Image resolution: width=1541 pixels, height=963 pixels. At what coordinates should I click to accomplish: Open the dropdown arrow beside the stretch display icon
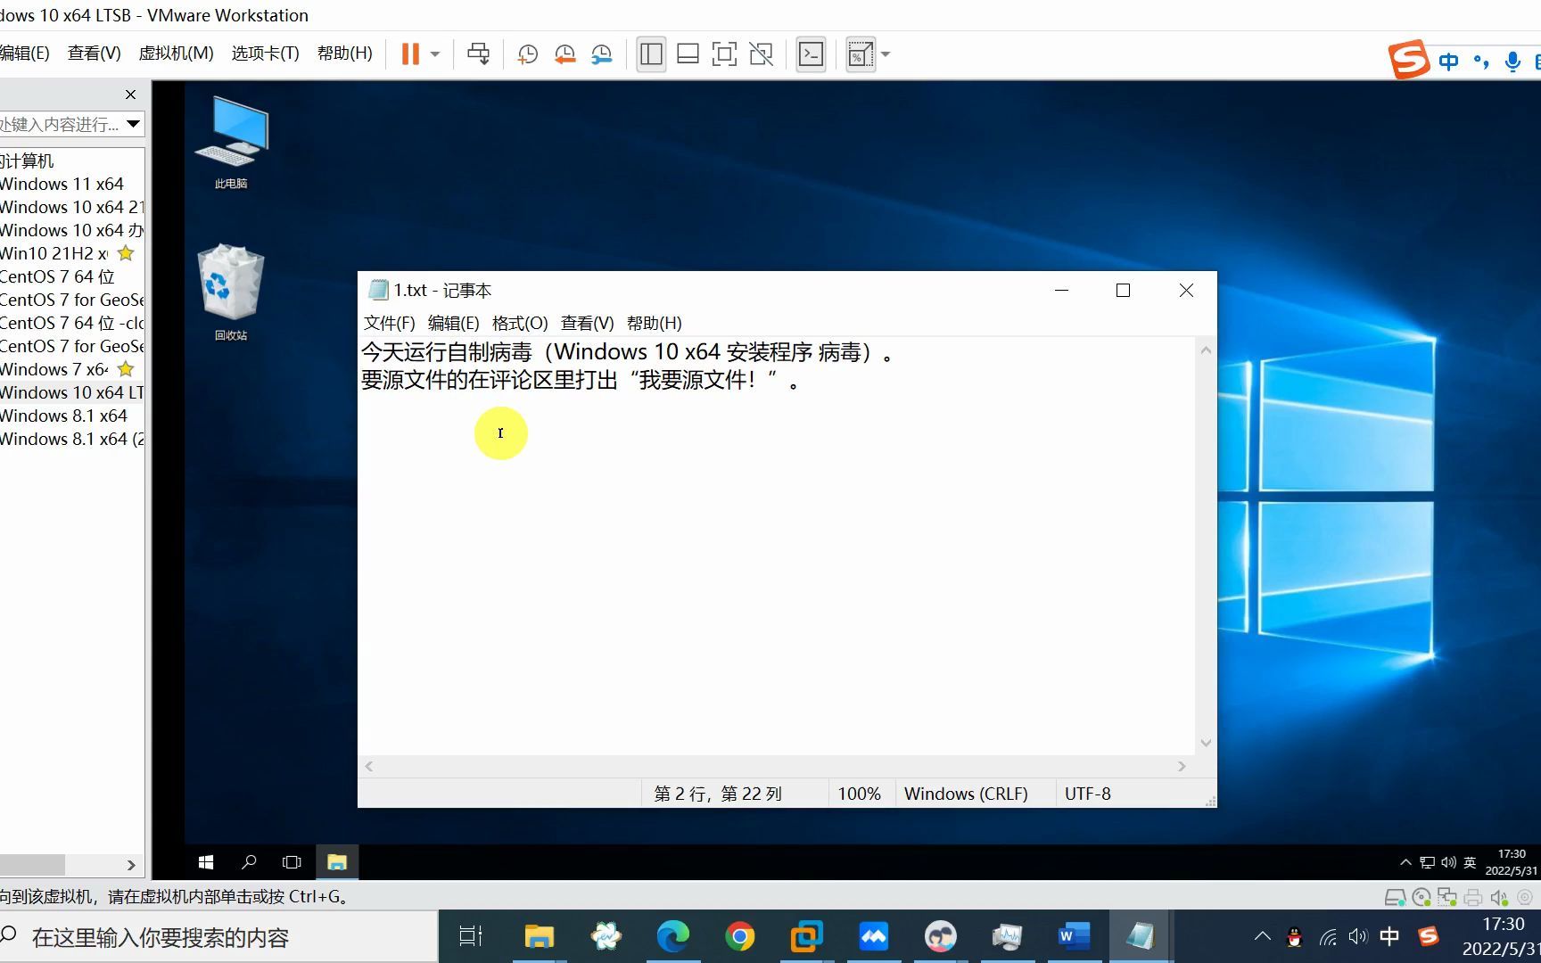pyautogui.click(x=886, y=54)
